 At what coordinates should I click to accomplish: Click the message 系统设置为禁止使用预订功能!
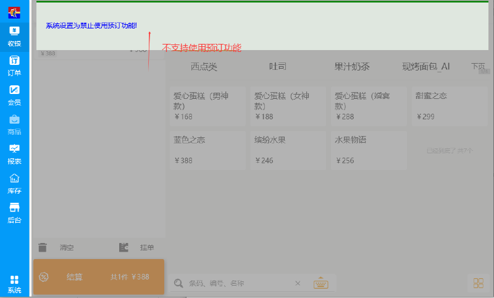click(91, 25)
